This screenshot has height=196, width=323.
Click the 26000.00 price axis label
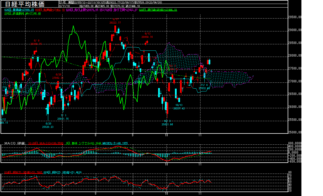click(295, 107)
